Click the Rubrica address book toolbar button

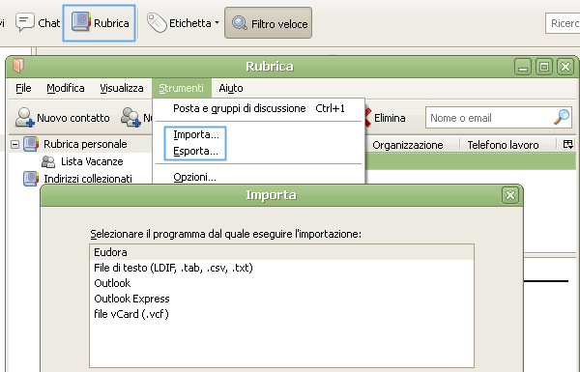tap(100, 23)
